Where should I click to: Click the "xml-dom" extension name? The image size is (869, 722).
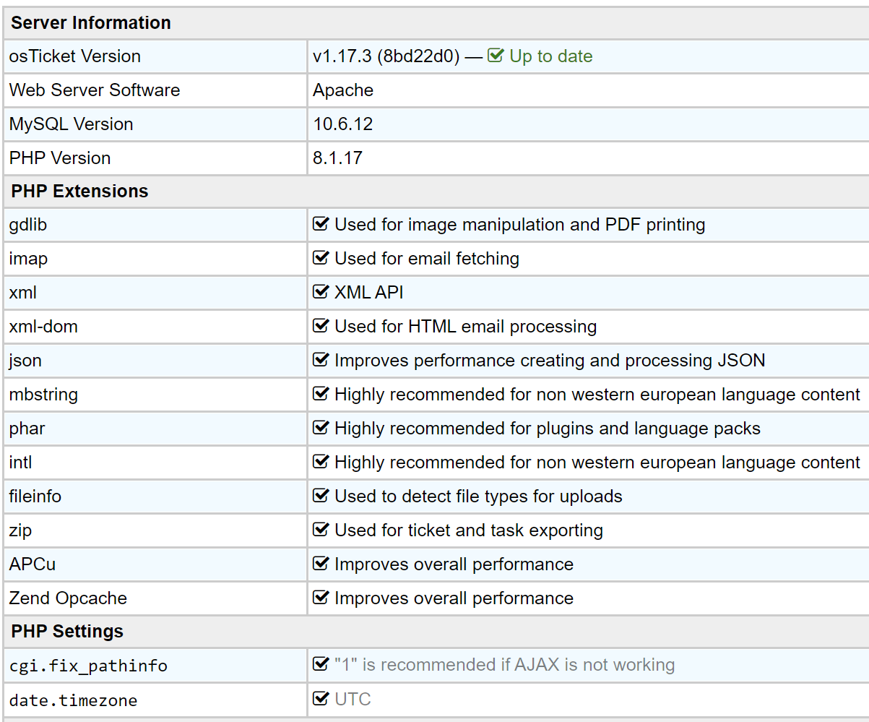(x=43, y=327)
